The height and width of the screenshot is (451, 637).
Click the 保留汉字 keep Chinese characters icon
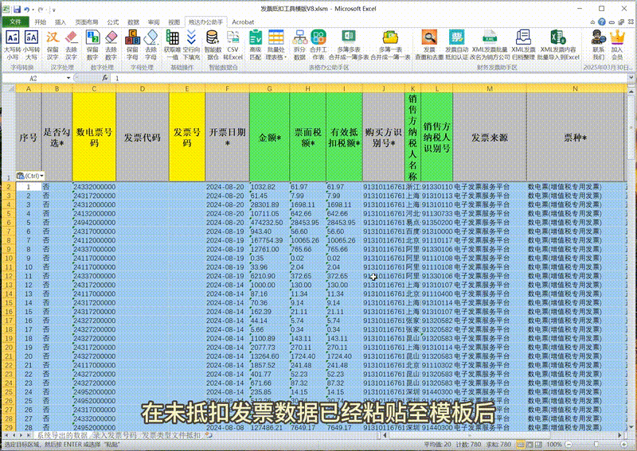pos(53,37)
